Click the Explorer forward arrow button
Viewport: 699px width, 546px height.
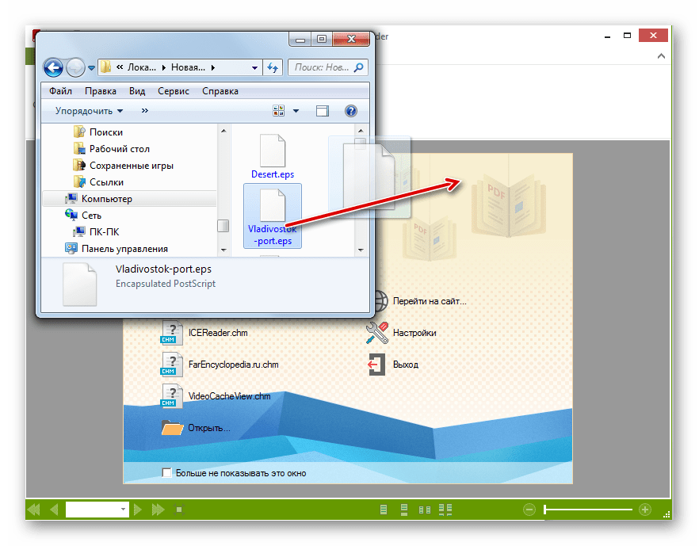click(x=75, y=67)
